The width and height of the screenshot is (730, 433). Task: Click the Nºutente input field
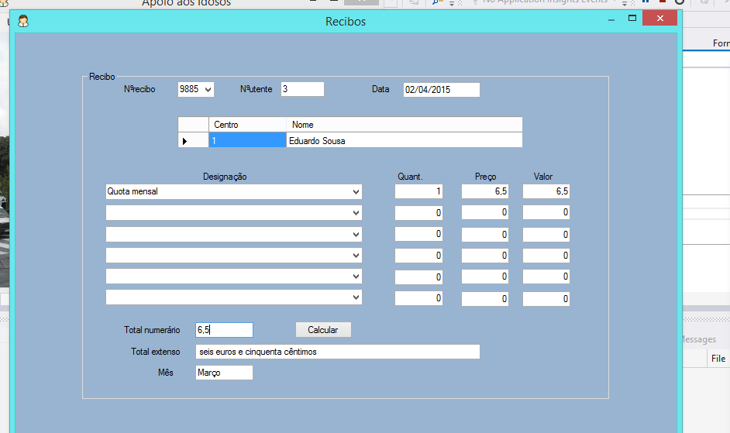pyautogui.click(x=302, y=90)
